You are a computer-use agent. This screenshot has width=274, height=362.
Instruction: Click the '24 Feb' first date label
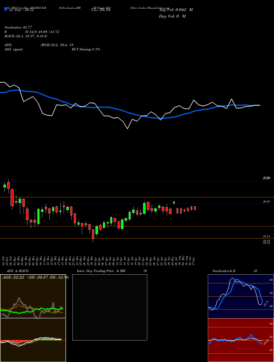point(4,260)
